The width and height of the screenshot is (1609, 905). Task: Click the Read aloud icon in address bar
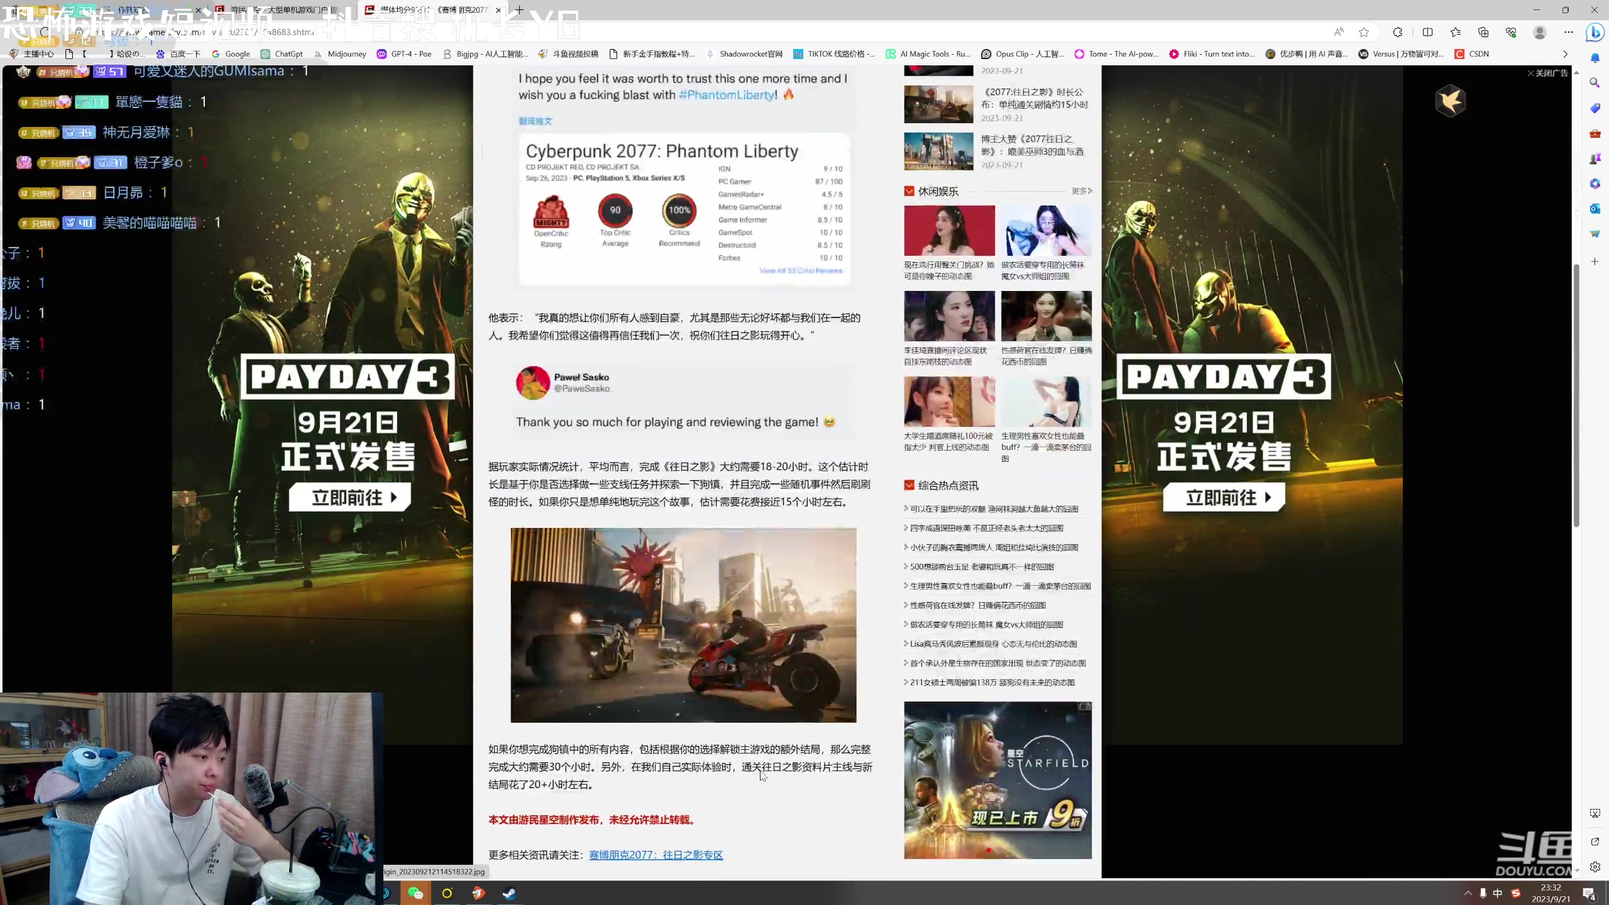[x=1338, y=32]
